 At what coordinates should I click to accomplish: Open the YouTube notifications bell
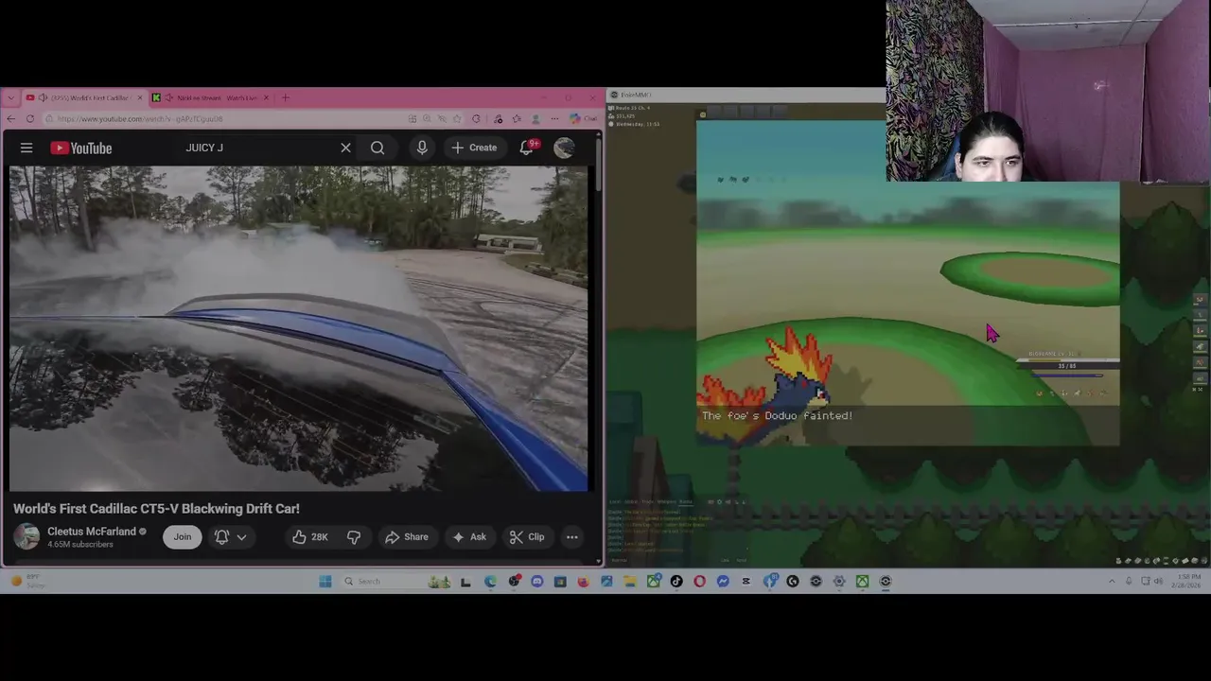(x=527, y=148)
